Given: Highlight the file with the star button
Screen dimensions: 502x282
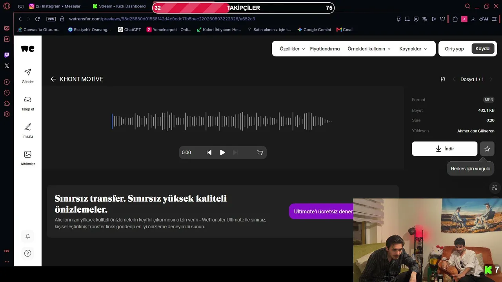Looking at the screenshot, I should pos(487,149).
